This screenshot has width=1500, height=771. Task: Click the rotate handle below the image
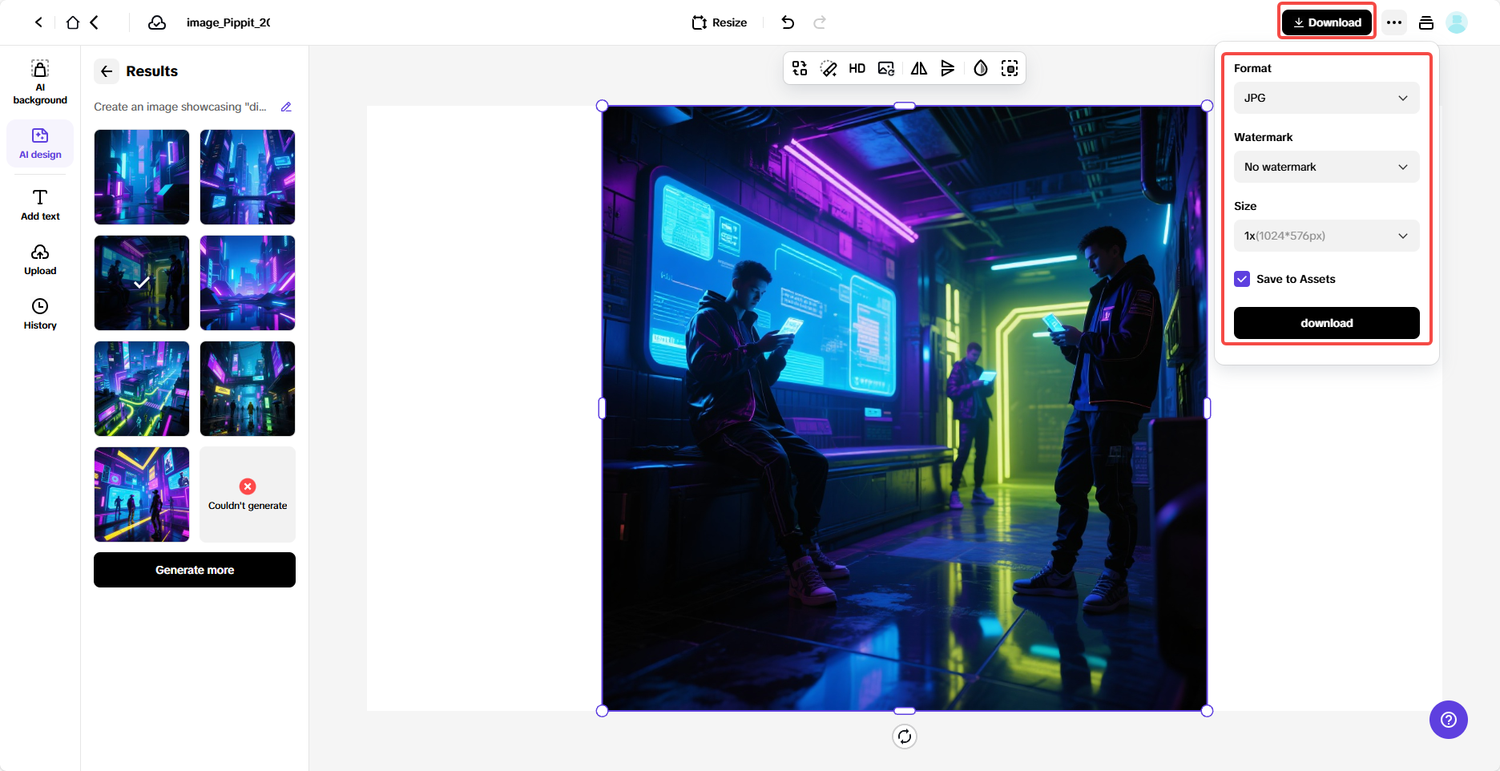[904, 737]
